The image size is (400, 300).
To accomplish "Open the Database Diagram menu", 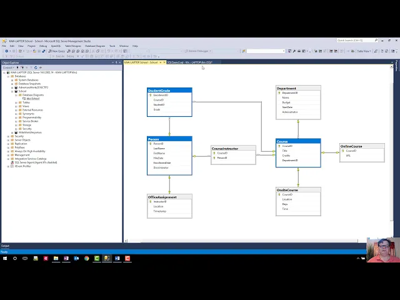I will [95, 46].
